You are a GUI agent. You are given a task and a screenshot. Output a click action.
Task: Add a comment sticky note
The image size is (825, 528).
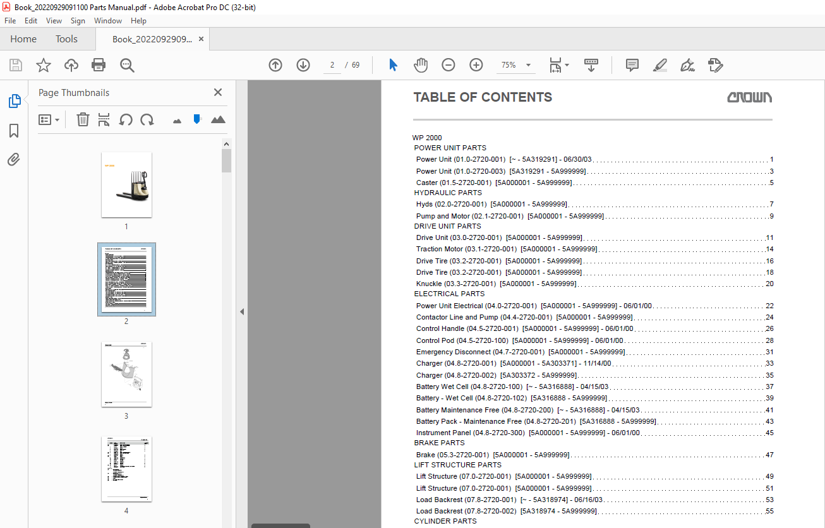[632, 65]
